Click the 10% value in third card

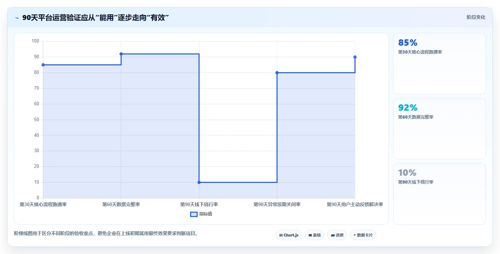pyautogui.click(x=407, y=173)
